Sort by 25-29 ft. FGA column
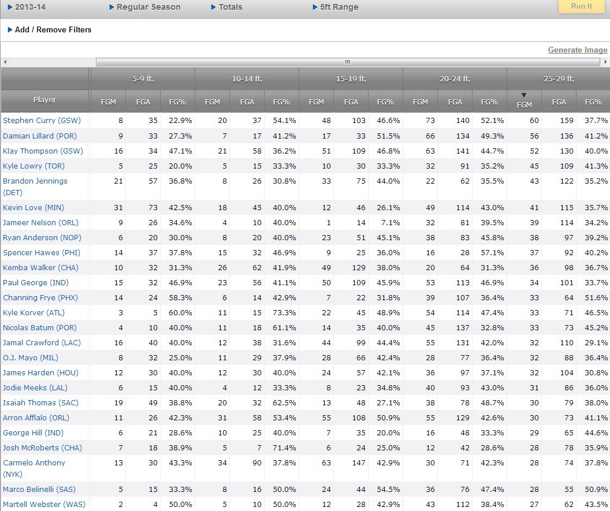Viewport: 610px width, 511px height. coord(559,102)
